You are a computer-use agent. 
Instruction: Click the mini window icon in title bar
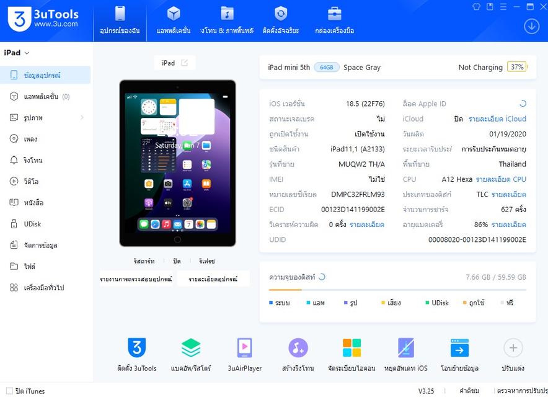click(x=490, y=7)
